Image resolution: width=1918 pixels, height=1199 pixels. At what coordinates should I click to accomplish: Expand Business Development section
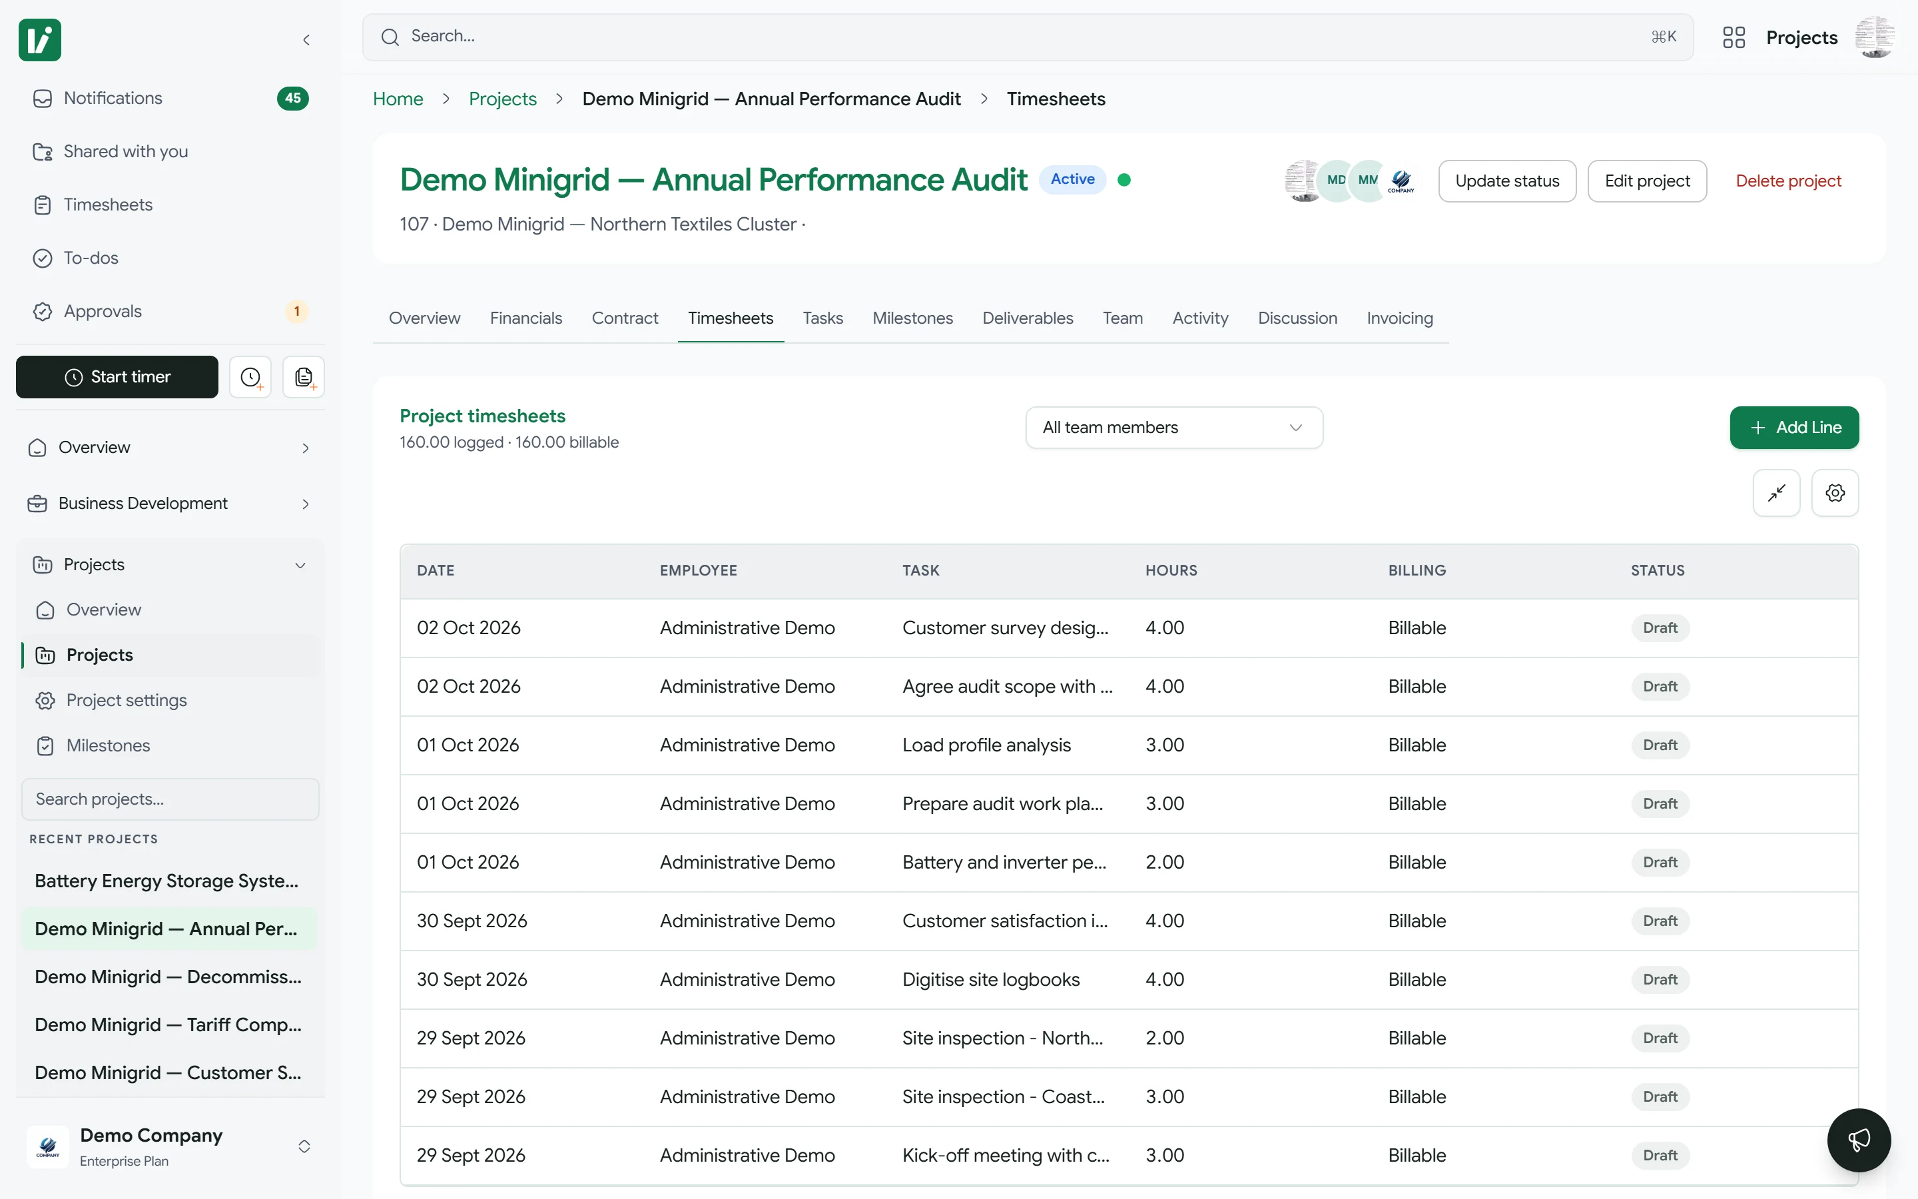tap(170, 504)
